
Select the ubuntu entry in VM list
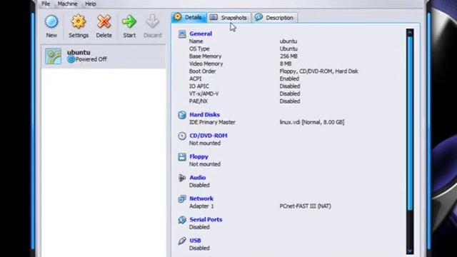pos(104,56)
